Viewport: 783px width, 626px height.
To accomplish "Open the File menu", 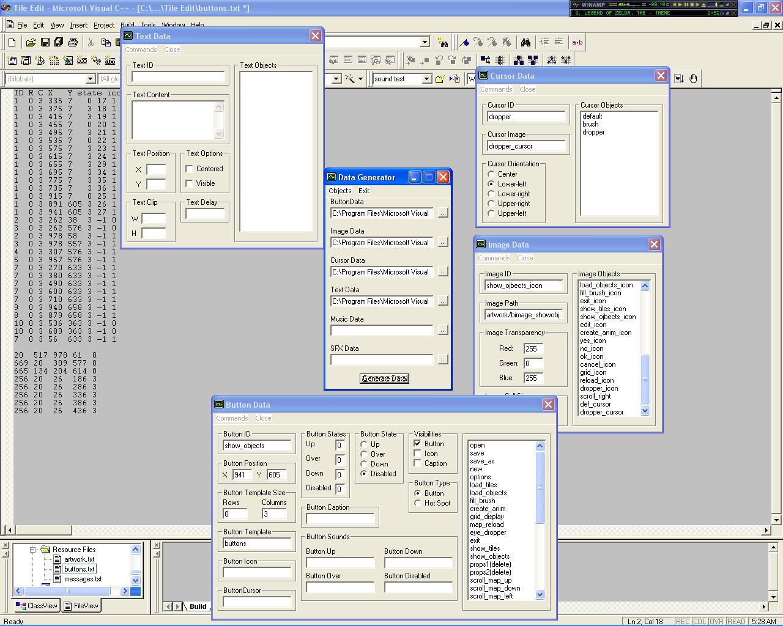I will pos(22,25).
